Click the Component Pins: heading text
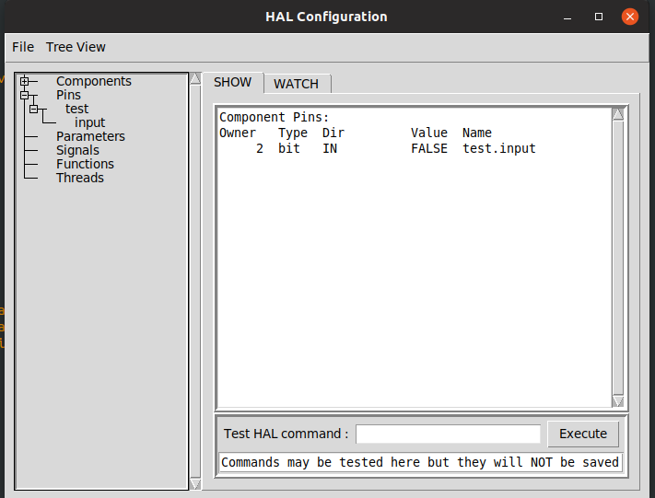 point(274,117)
